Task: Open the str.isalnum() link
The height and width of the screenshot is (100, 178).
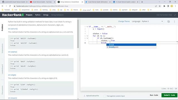Action: pyautogui.click(x=13, y=29)
